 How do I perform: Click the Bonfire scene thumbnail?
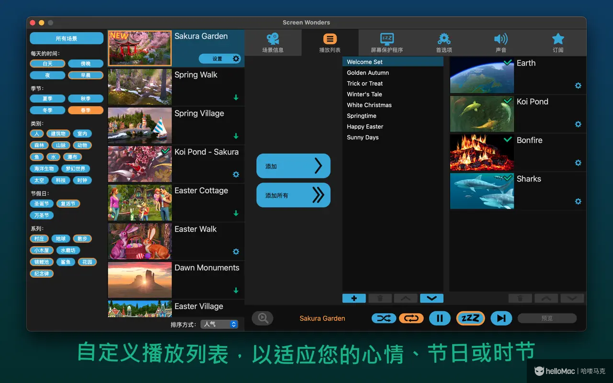point(482,152)
